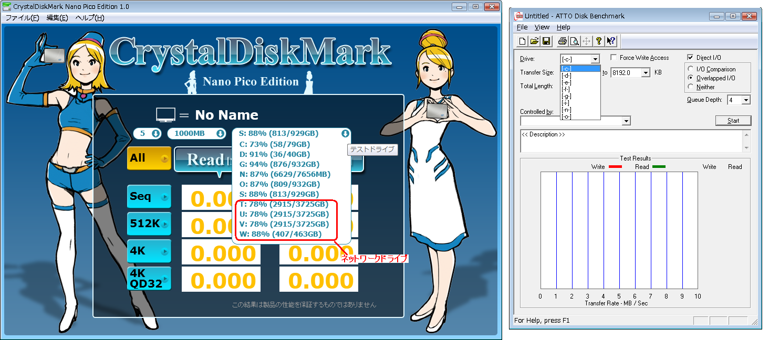Open the File menu in ATTO Disk Benchmark

[522, 27]
